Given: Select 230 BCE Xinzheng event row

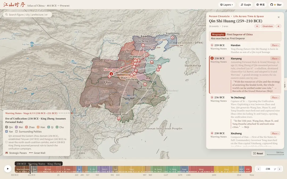Looking at the screenshot, I should point(245,139).
